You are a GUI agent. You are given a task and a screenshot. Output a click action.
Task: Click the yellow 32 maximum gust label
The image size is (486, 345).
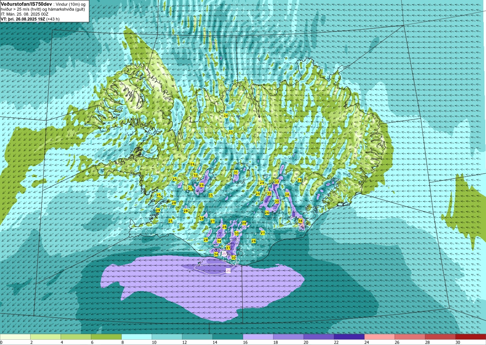(196, 175)
